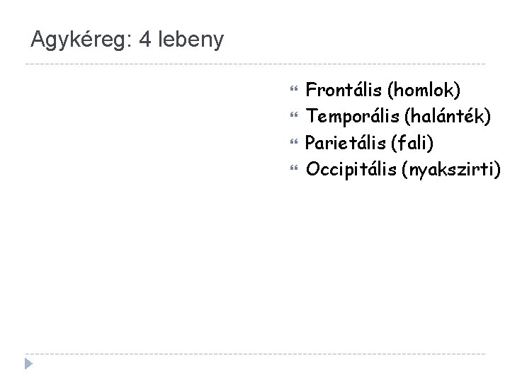Click the bullet mark beside Frontális
This screenshot has height=382, width=510.
coord(294,88)
